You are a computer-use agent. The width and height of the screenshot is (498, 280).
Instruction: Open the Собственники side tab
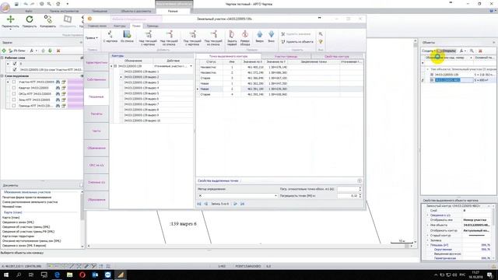click(x=96, y=79)
